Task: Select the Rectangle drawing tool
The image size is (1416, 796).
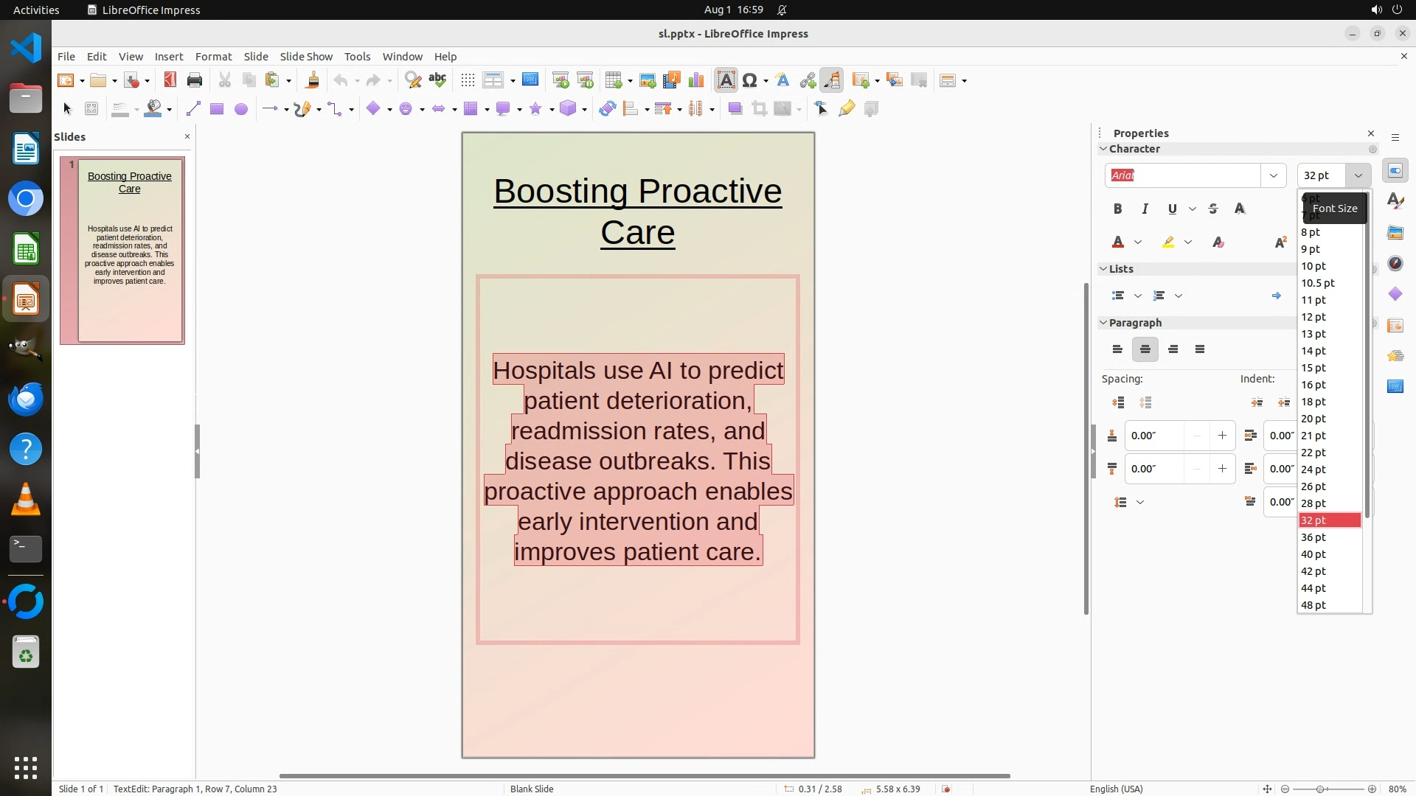Action: point(216,109)
